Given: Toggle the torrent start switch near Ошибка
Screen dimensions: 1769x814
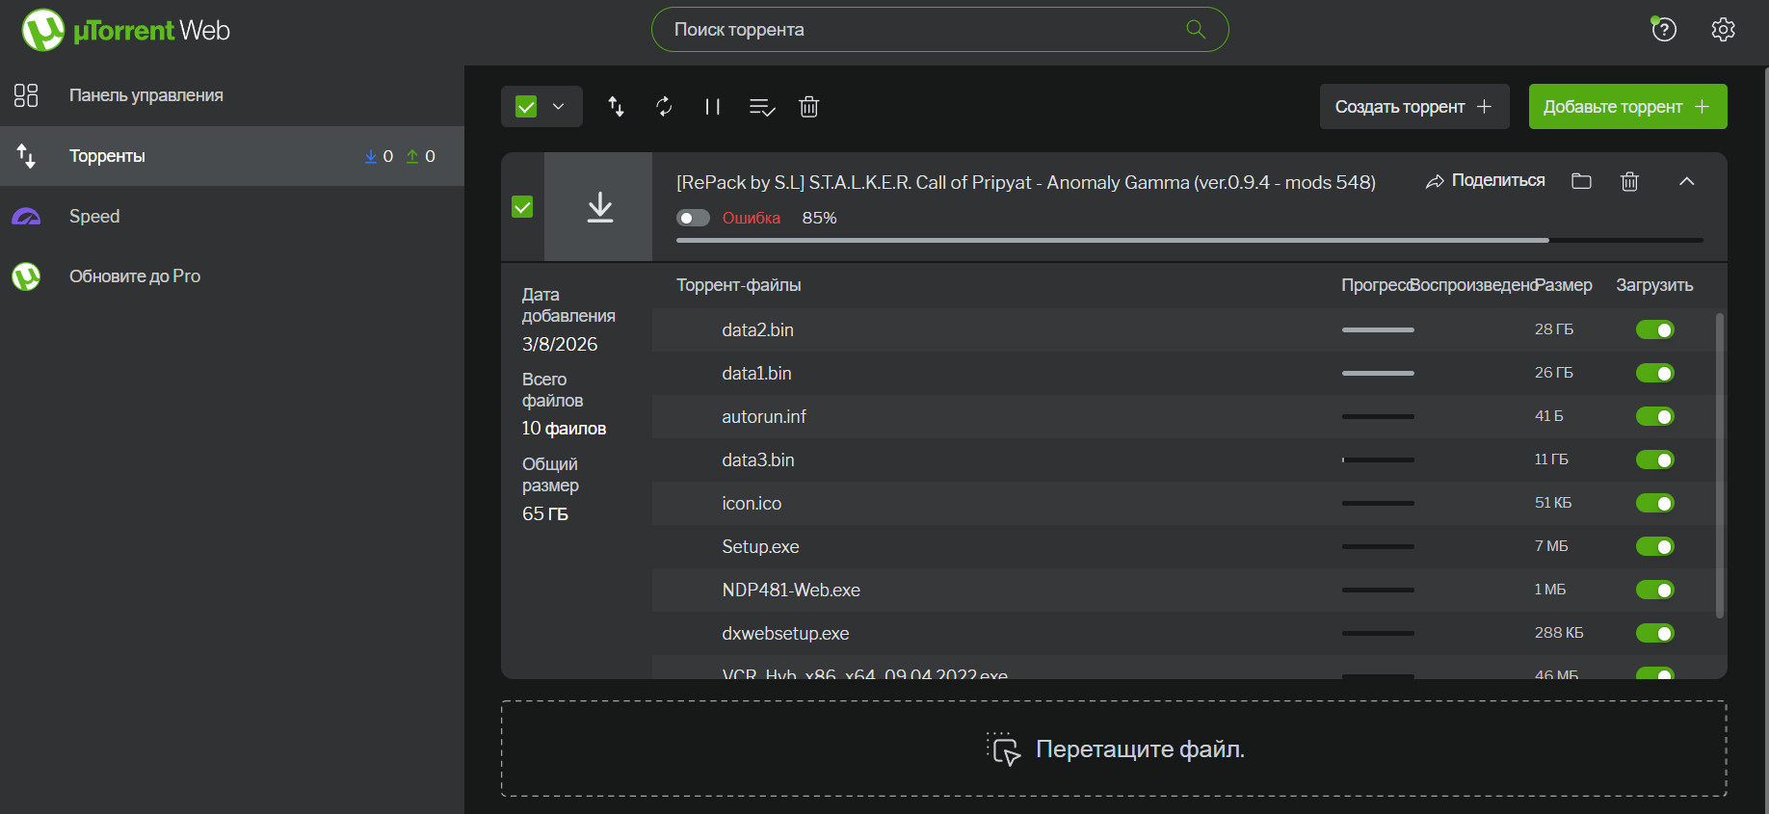Looking at the screenshot, I should 692,218.
